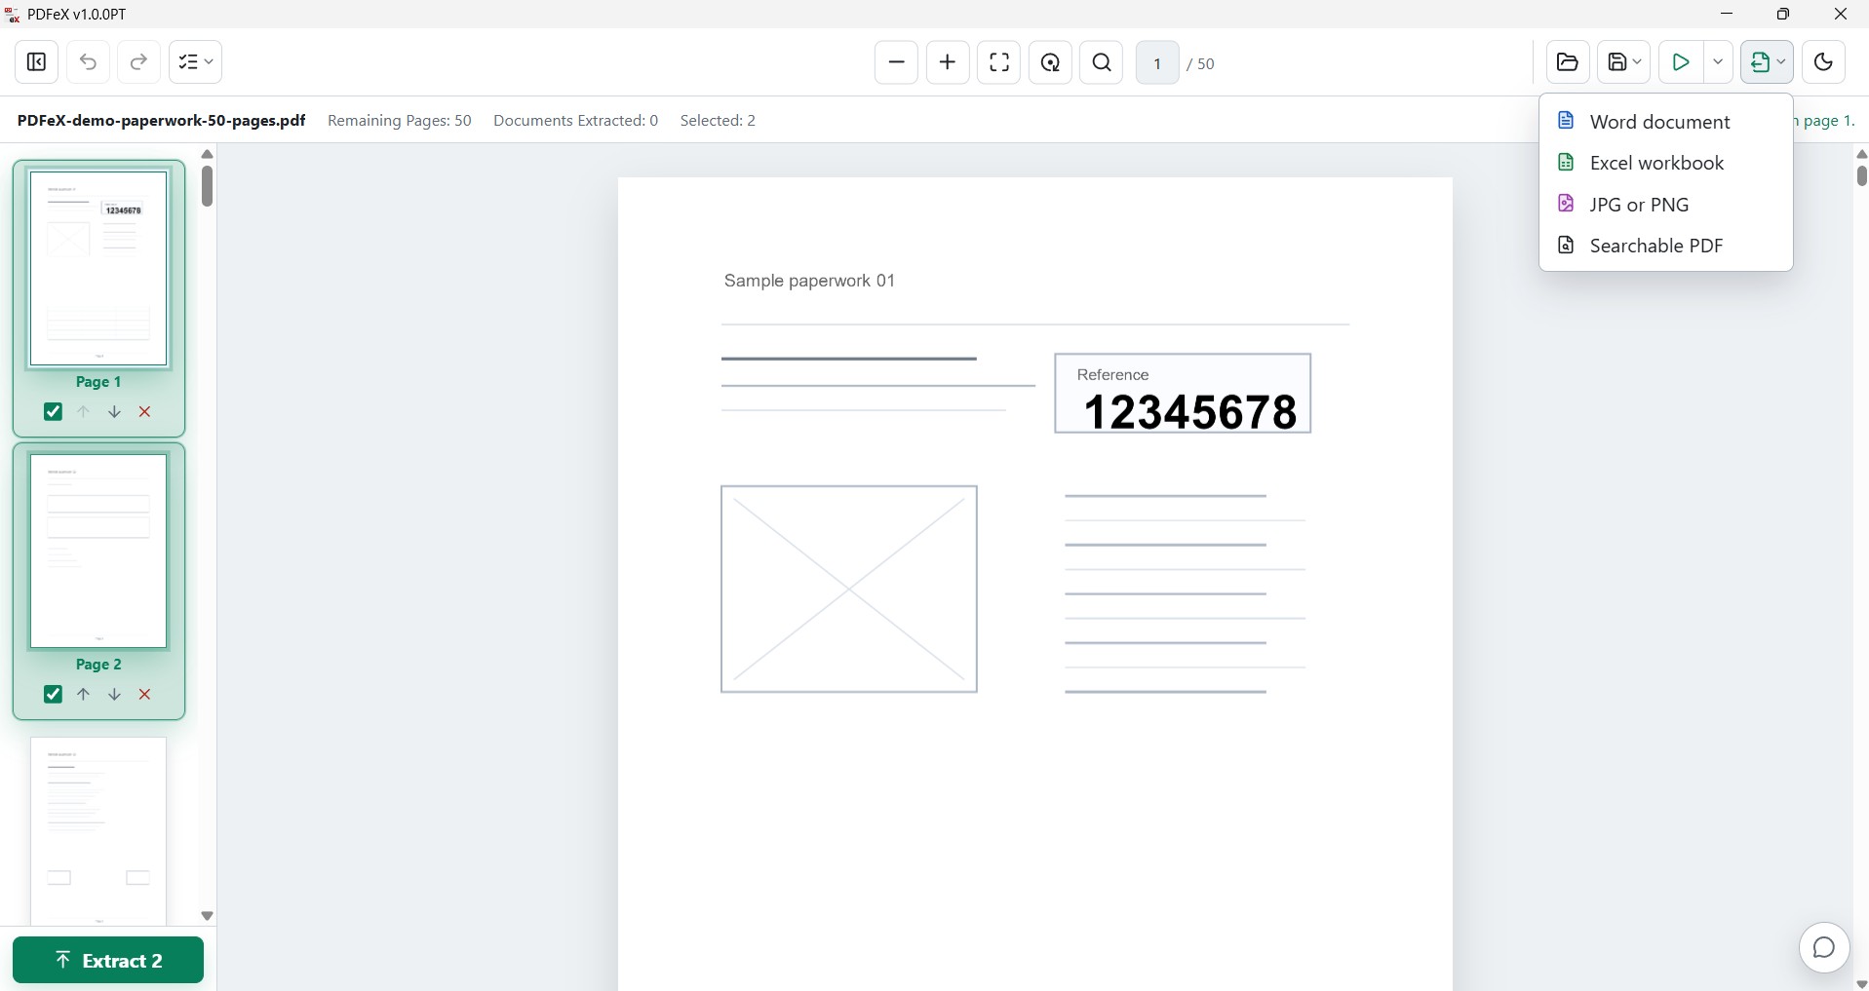Open the selection checklist dropdown
The height and width of the screenshot is (991, 1869).
point(195,62)
